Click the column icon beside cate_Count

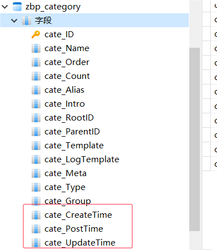pyautogui.click(x=36, y=76)
